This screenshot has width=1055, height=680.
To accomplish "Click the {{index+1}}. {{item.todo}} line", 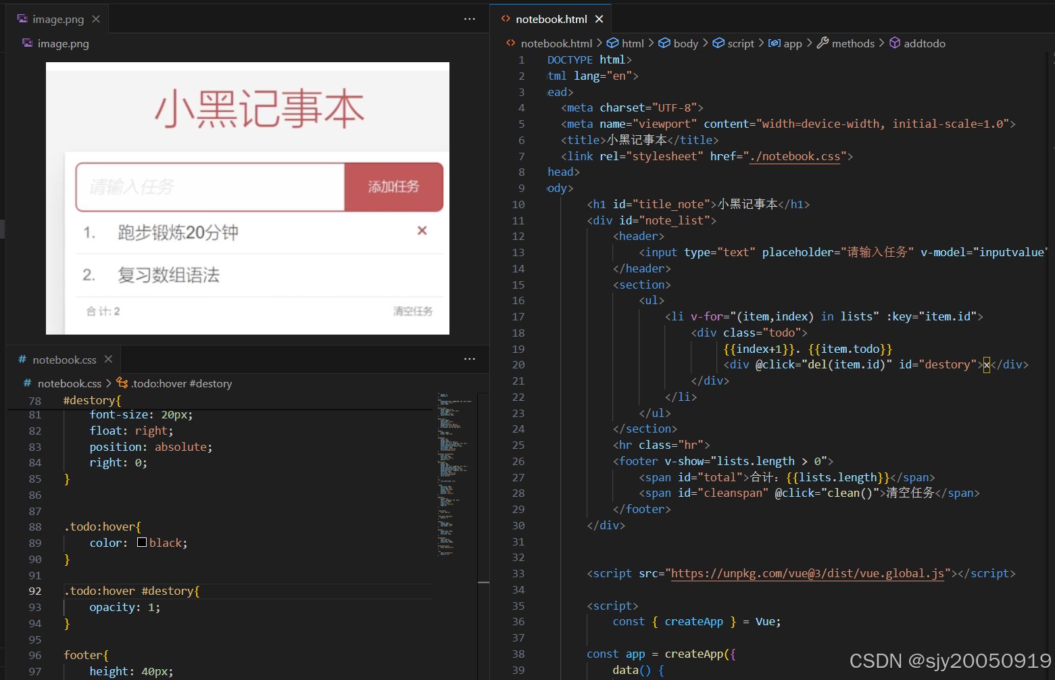I will [x=808, y=349].
